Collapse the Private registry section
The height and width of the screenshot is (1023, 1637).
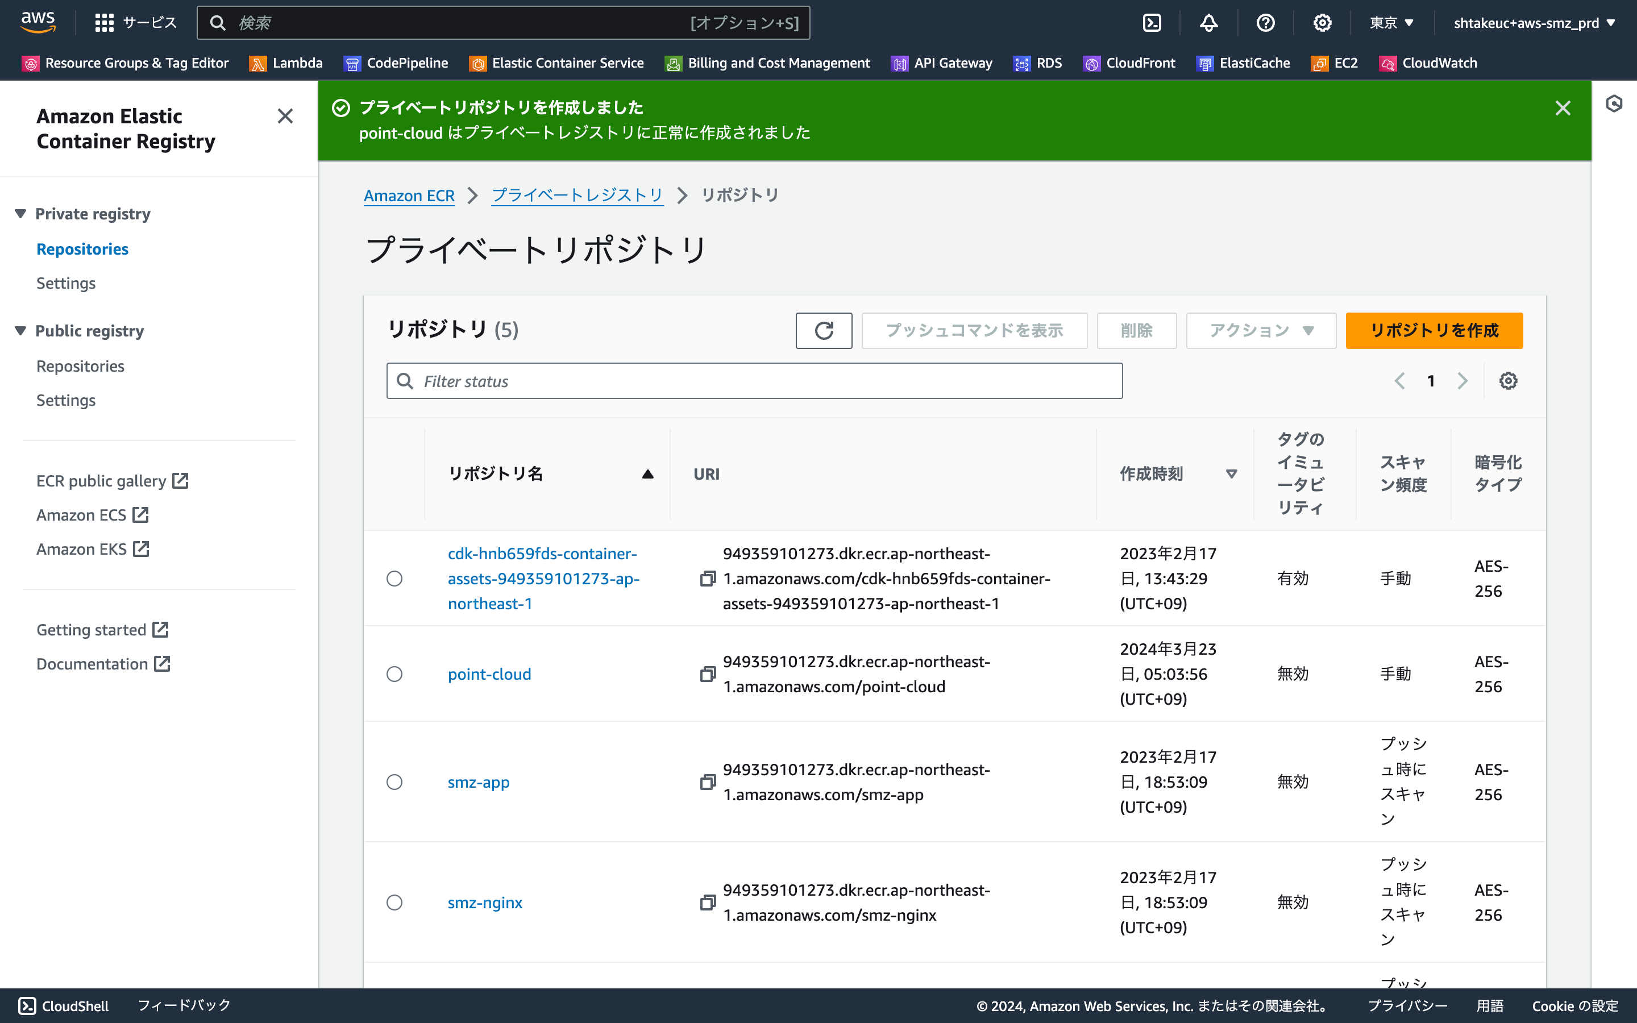pos(20,214)
